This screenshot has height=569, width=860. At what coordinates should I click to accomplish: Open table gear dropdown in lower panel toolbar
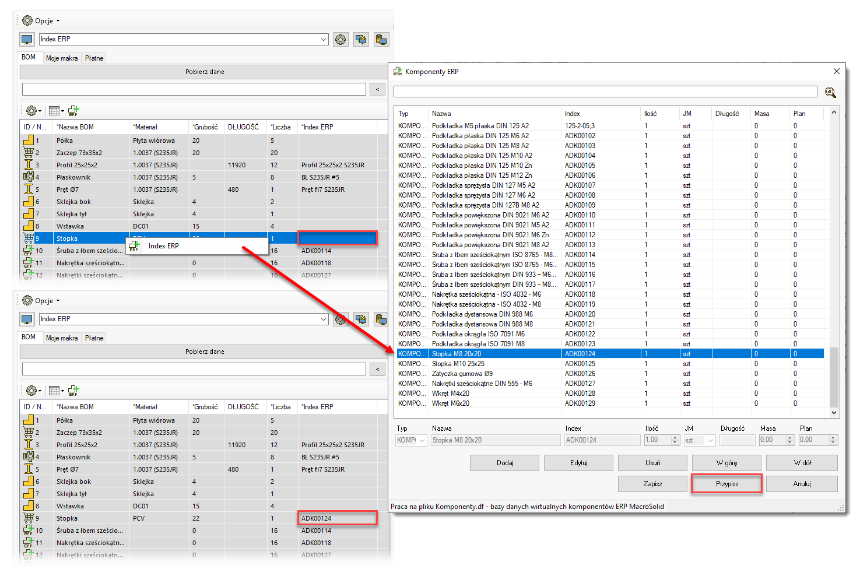[33, 391]
